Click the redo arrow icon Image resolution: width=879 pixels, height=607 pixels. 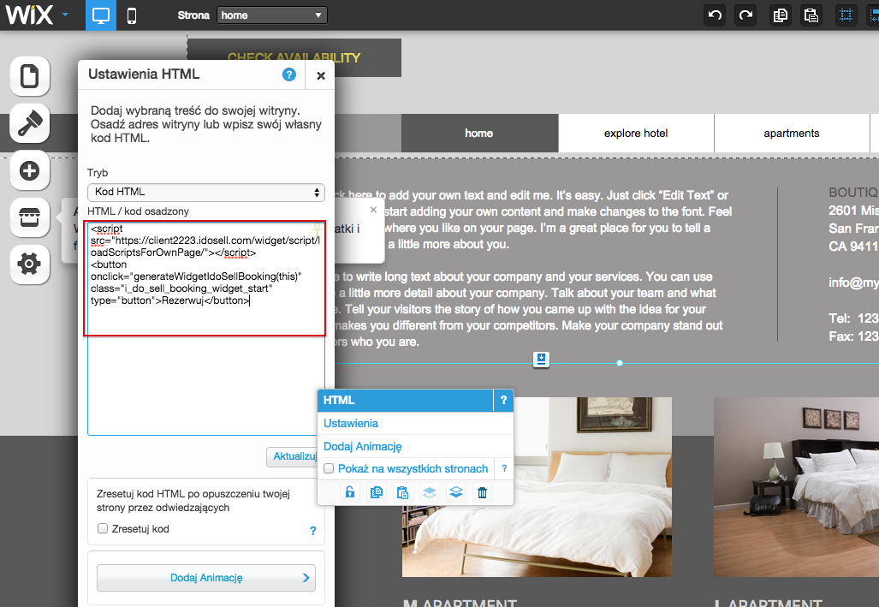click(745, 15)
